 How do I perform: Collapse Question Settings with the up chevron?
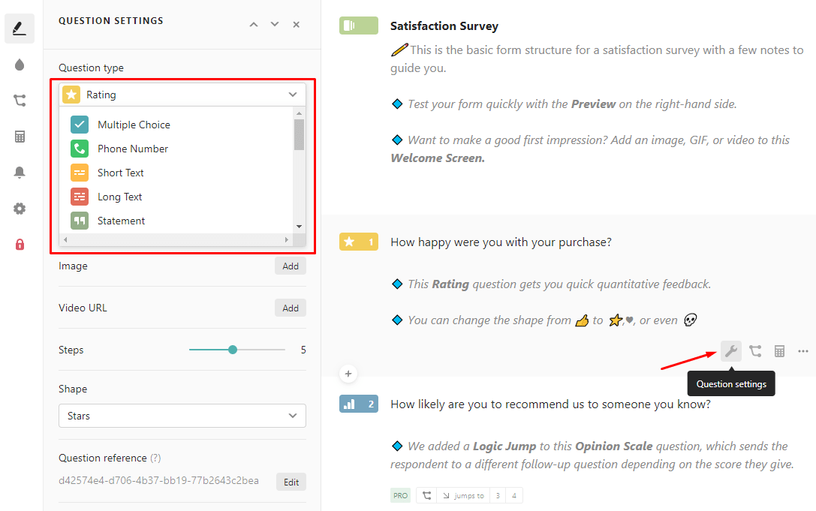[x=254, y=24]
